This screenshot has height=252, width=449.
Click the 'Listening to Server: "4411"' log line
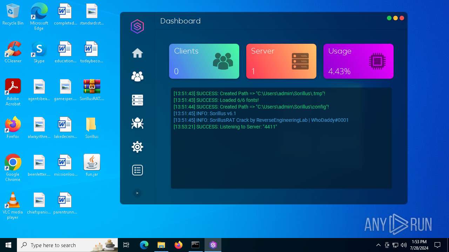point(225,127)
